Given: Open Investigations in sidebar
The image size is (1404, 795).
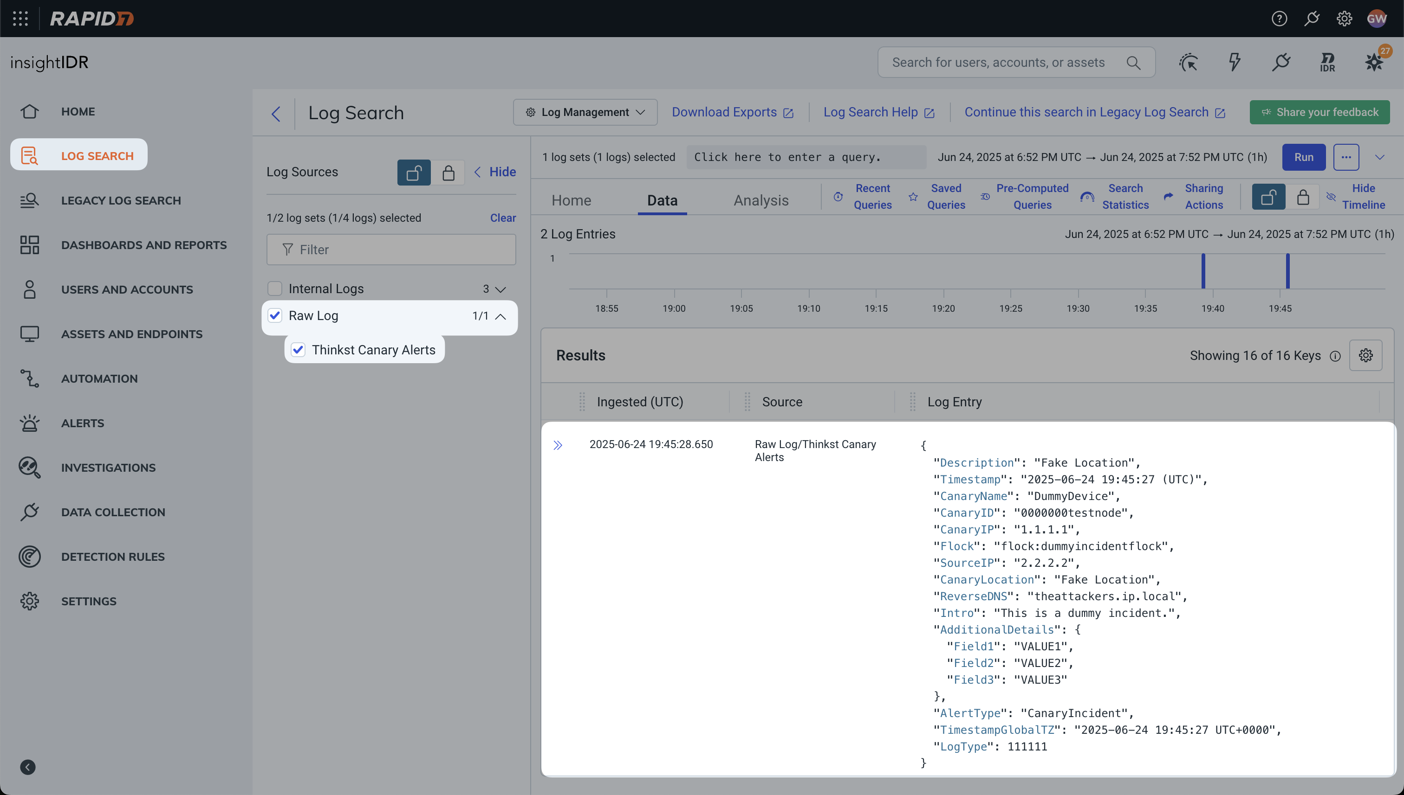Looking at the screenshot, I should click(108, 468).
